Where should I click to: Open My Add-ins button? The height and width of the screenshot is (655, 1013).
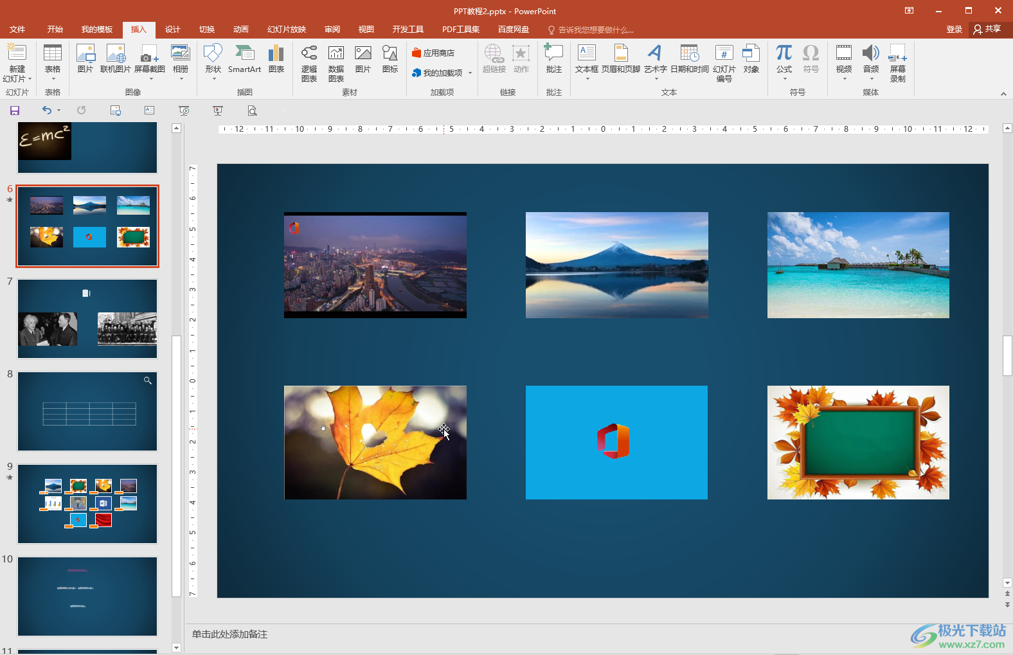[x=438, y=73]
